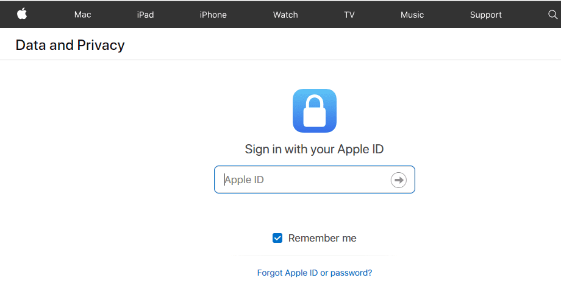The image size is (561, 286).
Task: Click the Remember me label text
Action: click(x=323, y=238)
